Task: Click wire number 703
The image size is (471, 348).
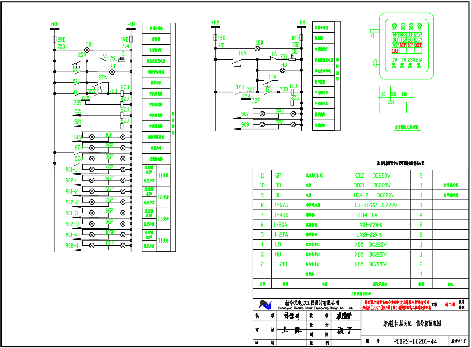Action: coord(61,47)
